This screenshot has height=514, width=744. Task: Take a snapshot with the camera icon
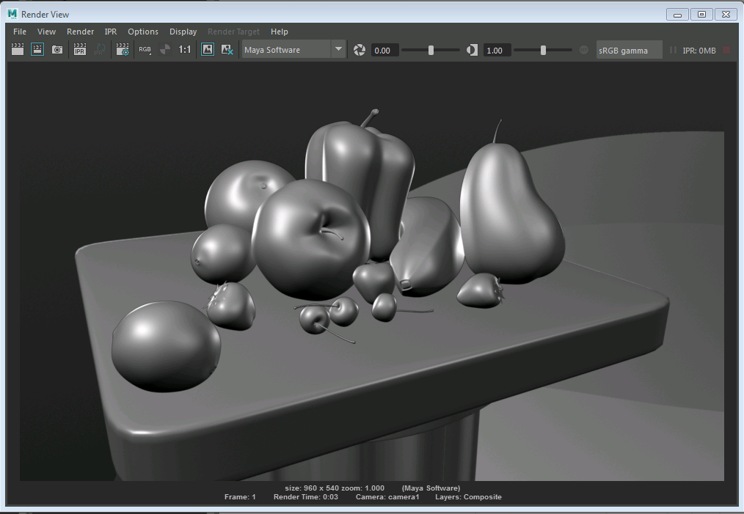coord(56,49)
